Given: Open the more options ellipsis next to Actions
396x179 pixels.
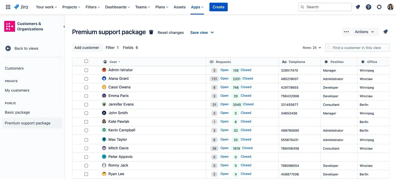Looking at the screenshot, I should coord(346,32).
